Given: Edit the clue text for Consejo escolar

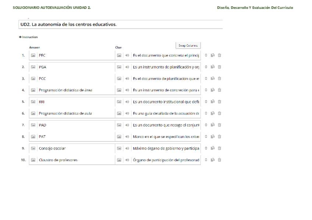Looking at the screenshot, I should click(166, 148).
